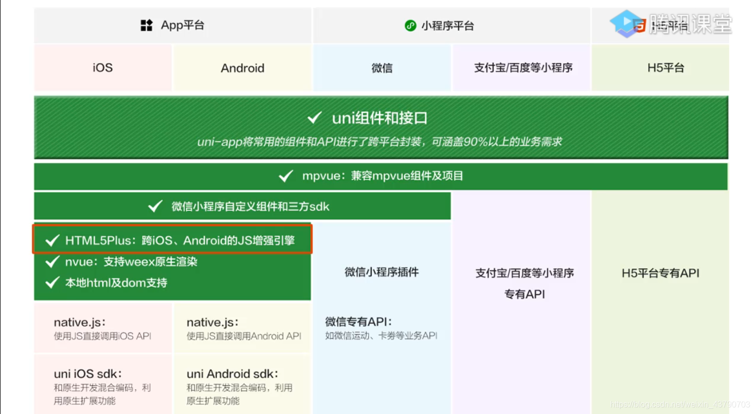755x414 pixels.
Task: Click H5平台专有API label
Action: click(x=660, y=273)
